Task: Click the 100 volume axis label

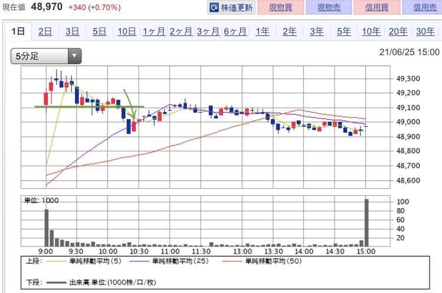Action: [402, 202]
